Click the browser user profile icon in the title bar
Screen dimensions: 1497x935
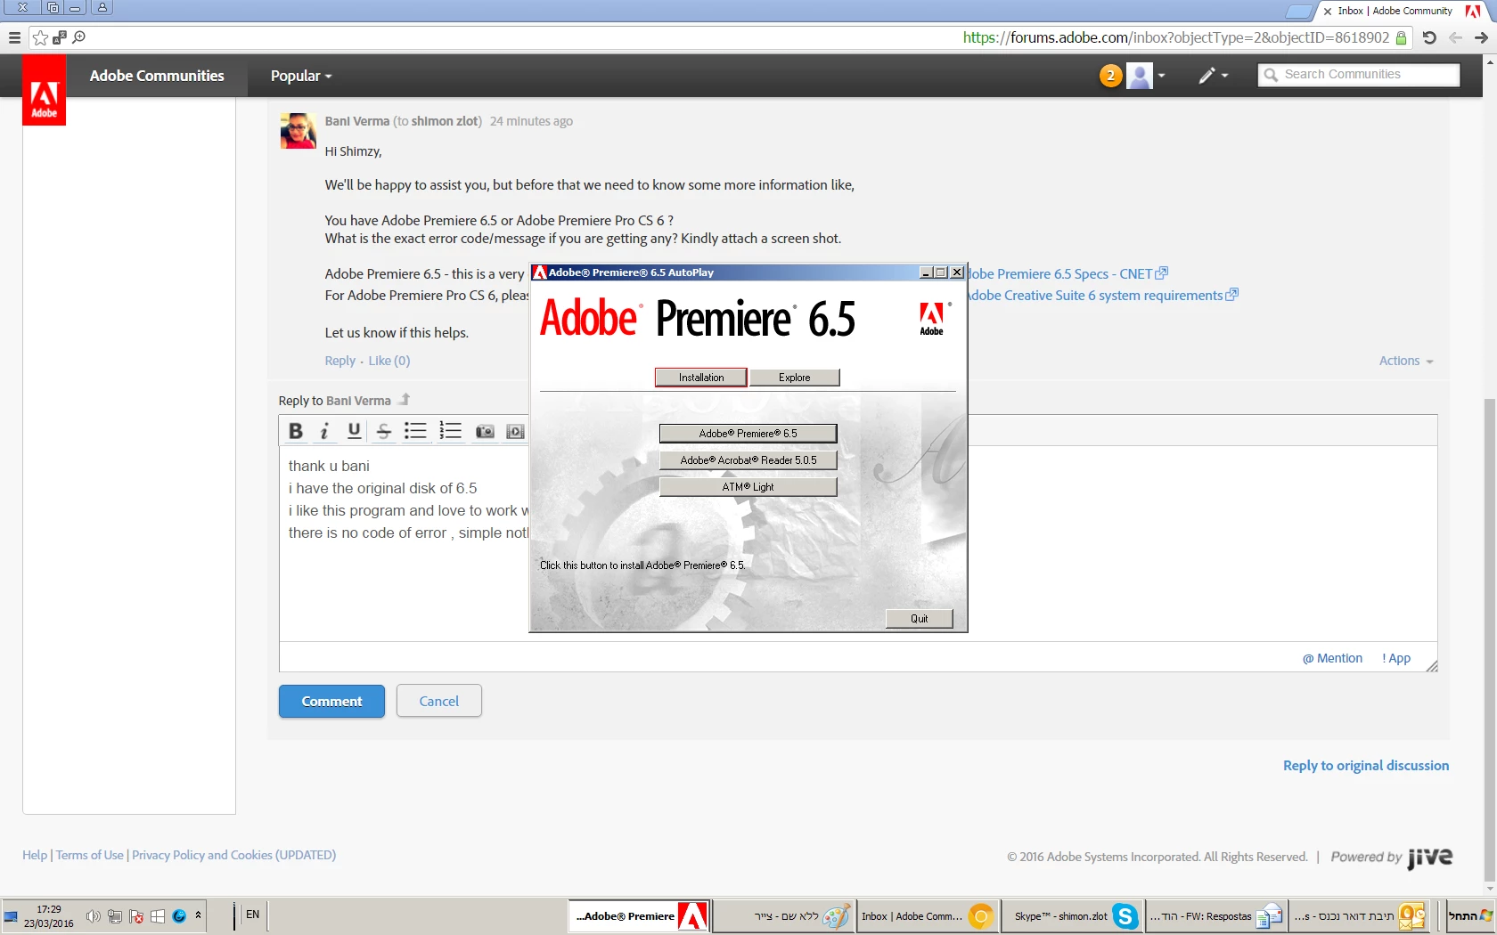tap(102, 7)
